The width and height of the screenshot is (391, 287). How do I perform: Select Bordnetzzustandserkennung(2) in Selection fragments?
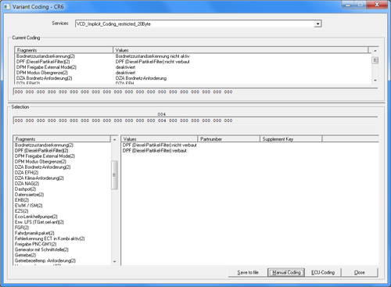[x=44, y=145]
